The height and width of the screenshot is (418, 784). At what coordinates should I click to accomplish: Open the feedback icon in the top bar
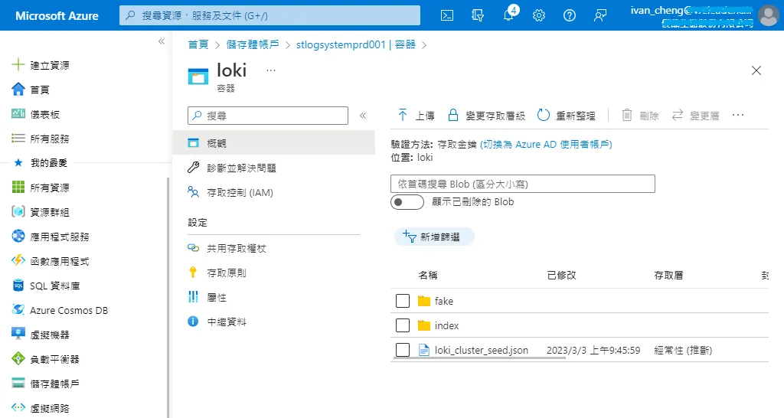point(600,15)
